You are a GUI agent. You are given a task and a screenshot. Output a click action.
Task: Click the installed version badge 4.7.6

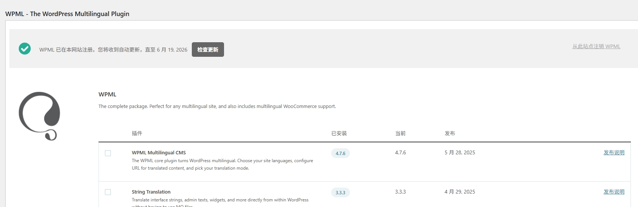341,153
